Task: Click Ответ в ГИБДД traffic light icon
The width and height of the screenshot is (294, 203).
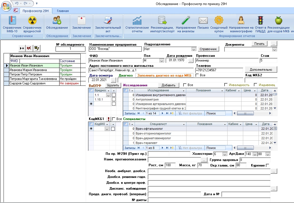Action: 261,24
